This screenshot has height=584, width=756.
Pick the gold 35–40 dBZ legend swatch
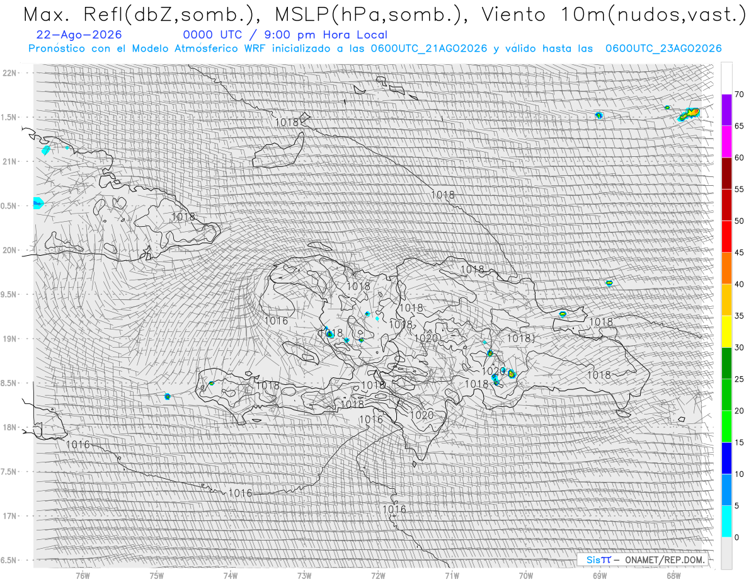[x=726, y=300]
